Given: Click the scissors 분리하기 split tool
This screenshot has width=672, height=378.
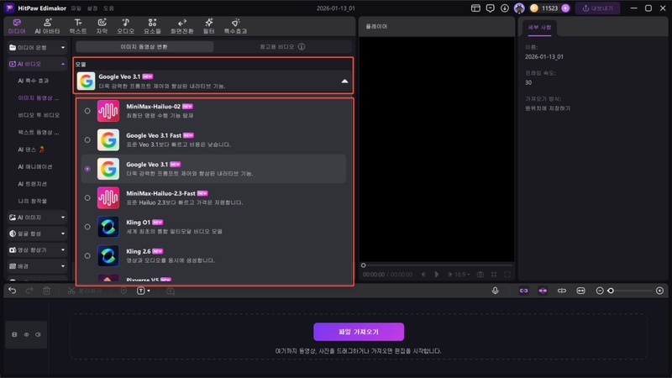Looking at the screenshot, I should [x=85, y=291].
